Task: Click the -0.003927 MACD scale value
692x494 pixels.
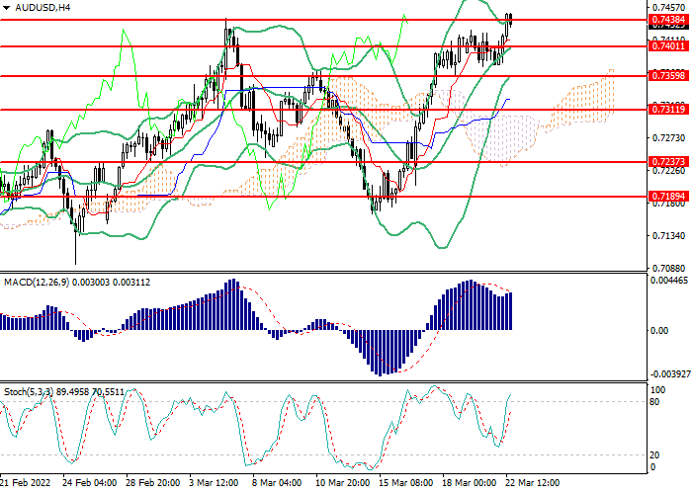Action: click(x=670, y=374)
